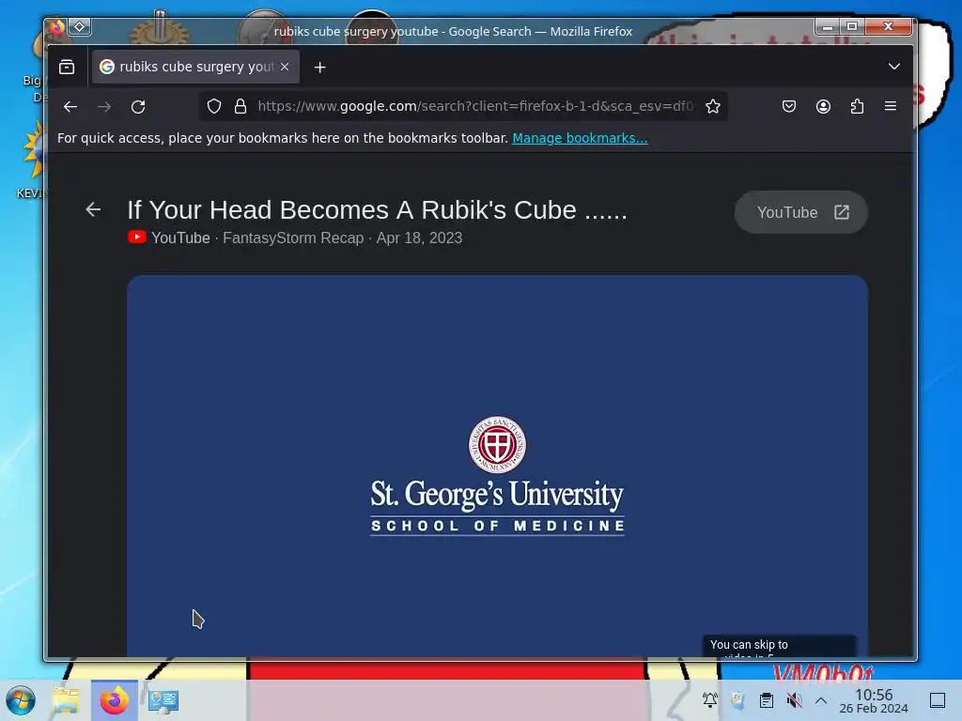The image size is (962, 721).
Task: Expand the list all tabs chevron
Action: tap(894, 67)
